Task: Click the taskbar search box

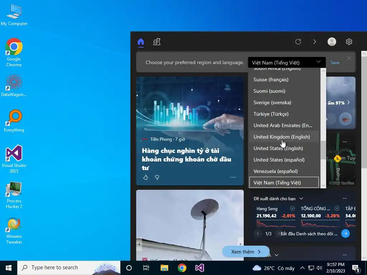Action: click(69, 268)
